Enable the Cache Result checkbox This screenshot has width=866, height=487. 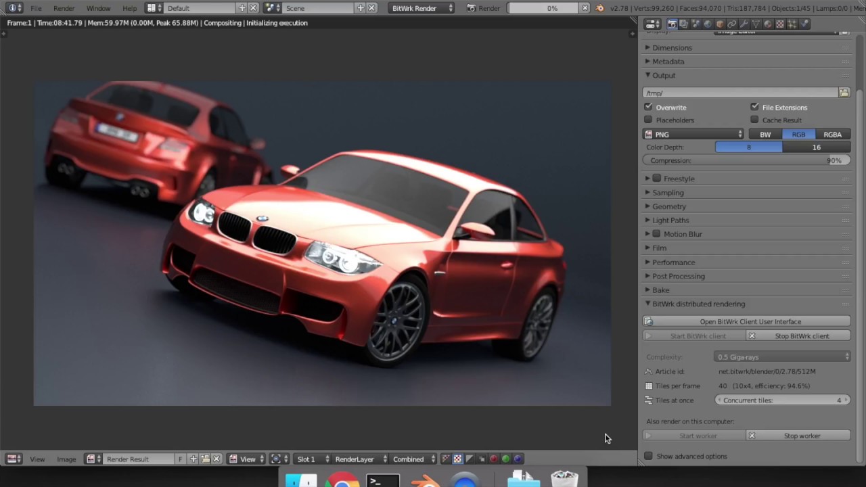tap(754, 120)
